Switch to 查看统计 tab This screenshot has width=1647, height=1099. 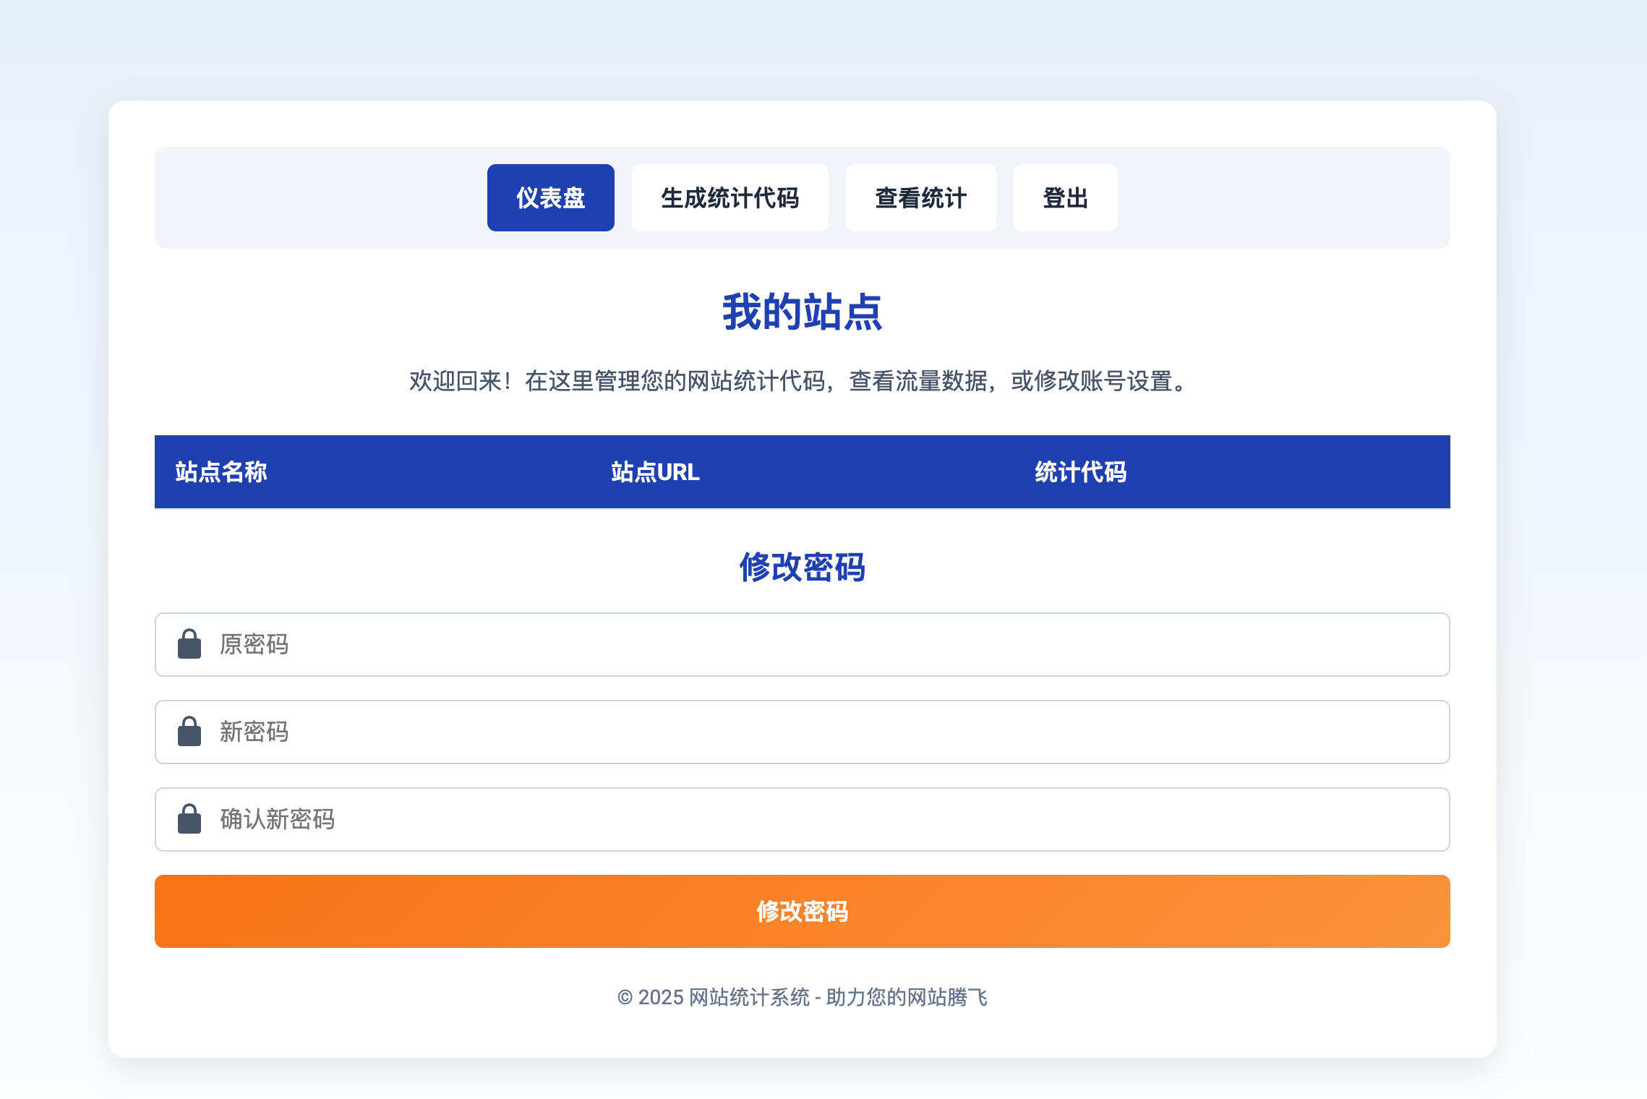(920, 197)
